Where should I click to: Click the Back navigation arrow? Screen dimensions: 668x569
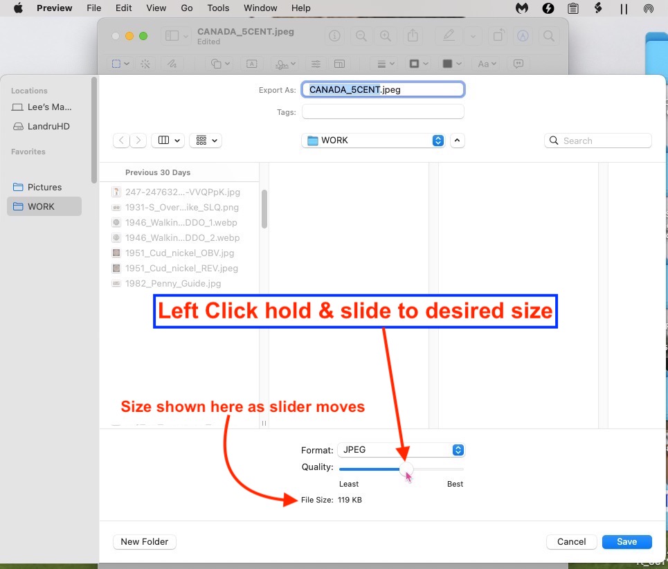point(121,140)
